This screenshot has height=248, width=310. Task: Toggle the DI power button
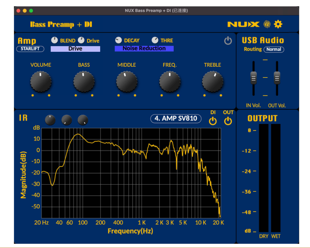(213, 121)
